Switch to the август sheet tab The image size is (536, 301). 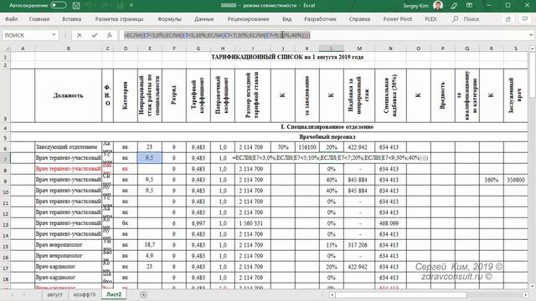point(54,294)
